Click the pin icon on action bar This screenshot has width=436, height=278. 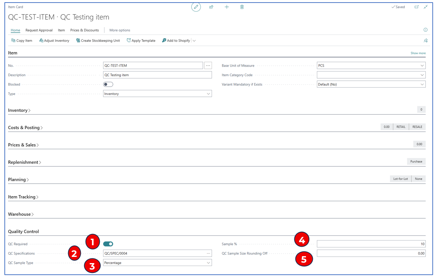(425, 41)
